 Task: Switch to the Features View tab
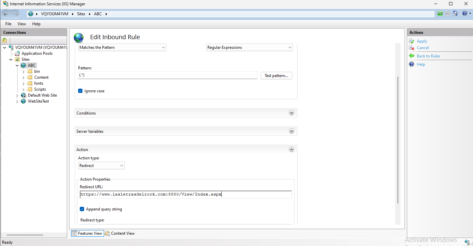(87, 233)
